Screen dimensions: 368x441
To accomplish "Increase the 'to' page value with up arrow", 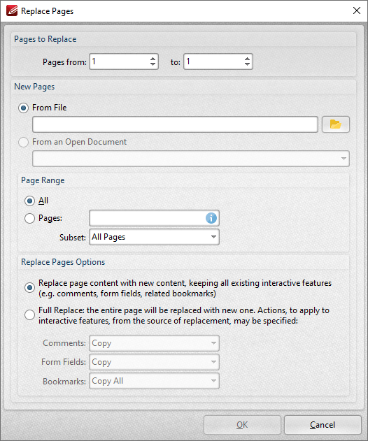I will (x=247, y=59).
